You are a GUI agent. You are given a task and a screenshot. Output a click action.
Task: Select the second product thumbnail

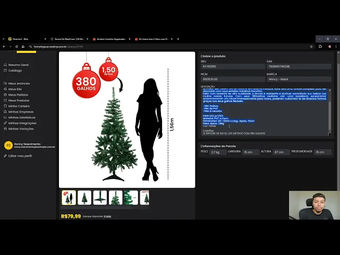pyautogui.click(x=84, y=198)
